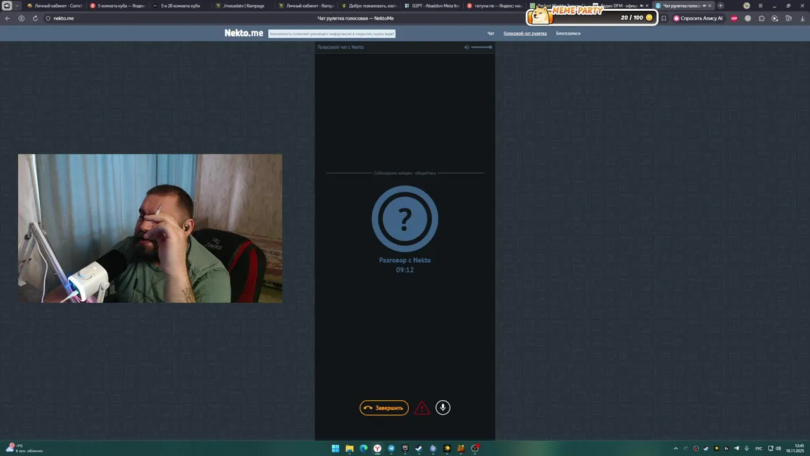End the call with the Завершить button
810x456 pixels.
pos(384,408)
